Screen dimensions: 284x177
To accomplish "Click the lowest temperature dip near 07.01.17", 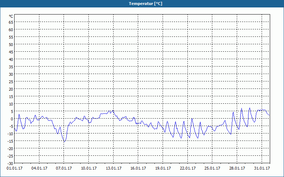I will pyautogui.click(x=64, y=142).
